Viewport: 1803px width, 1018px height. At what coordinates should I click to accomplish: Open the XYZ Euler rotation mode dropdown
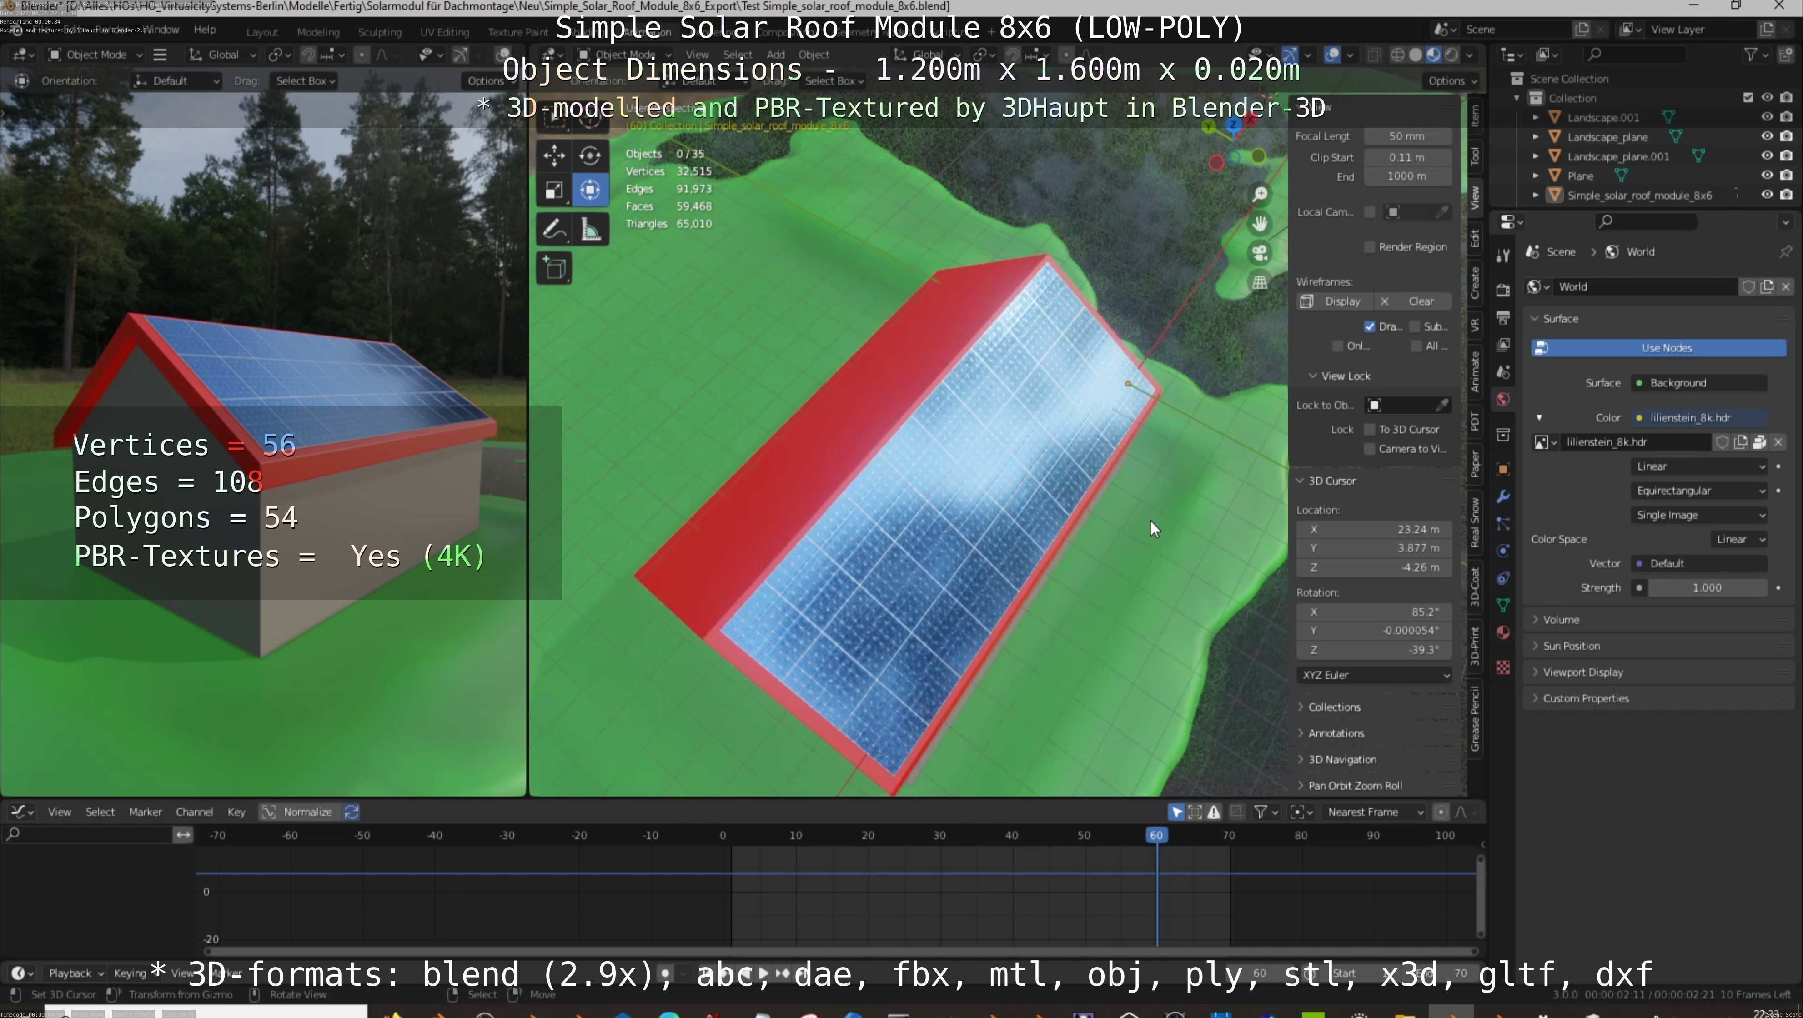[1375, 675]
